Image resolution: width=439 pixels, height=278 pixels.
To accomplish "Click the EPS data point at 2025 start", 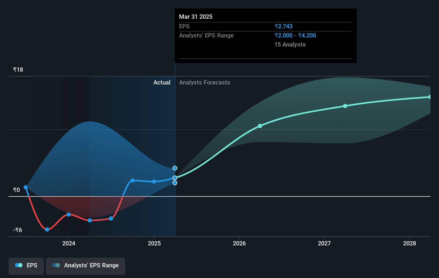I will 154,182.
